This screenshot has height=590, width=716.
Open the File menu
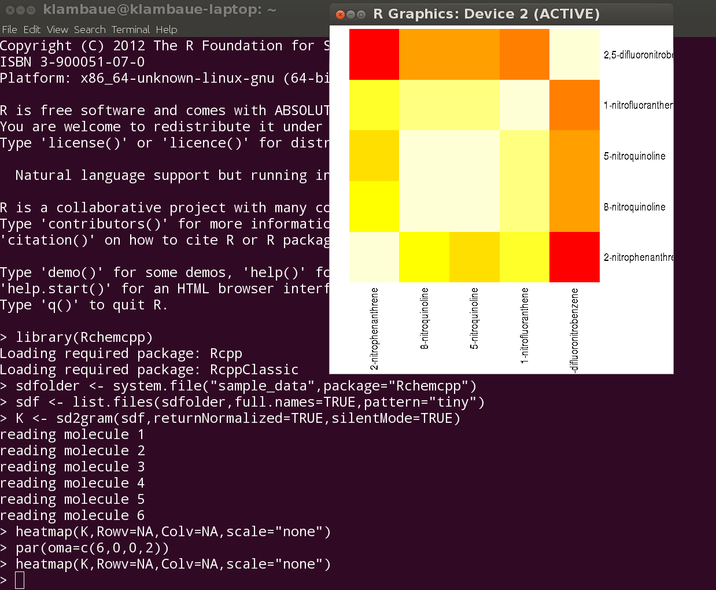(x=9, y=30)
